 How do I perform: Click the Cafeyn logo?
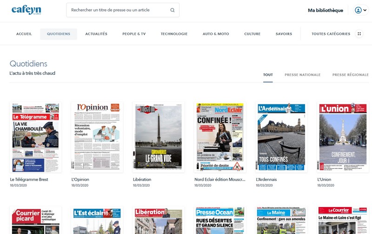27,10
